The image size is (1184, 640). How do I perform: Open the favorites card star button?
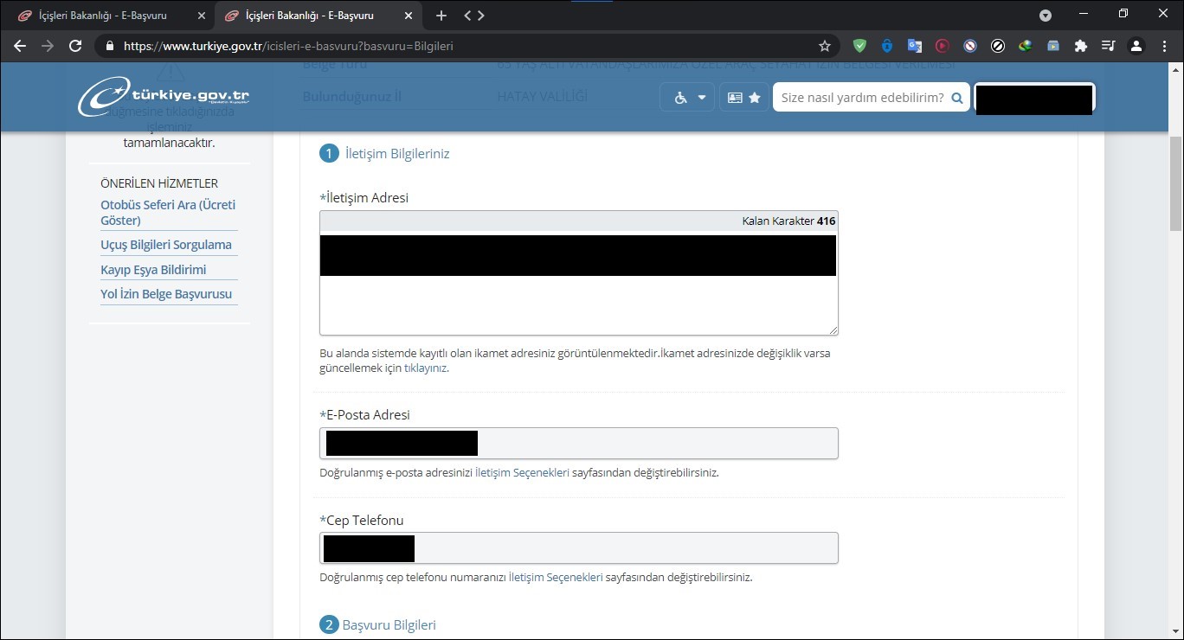744,98
